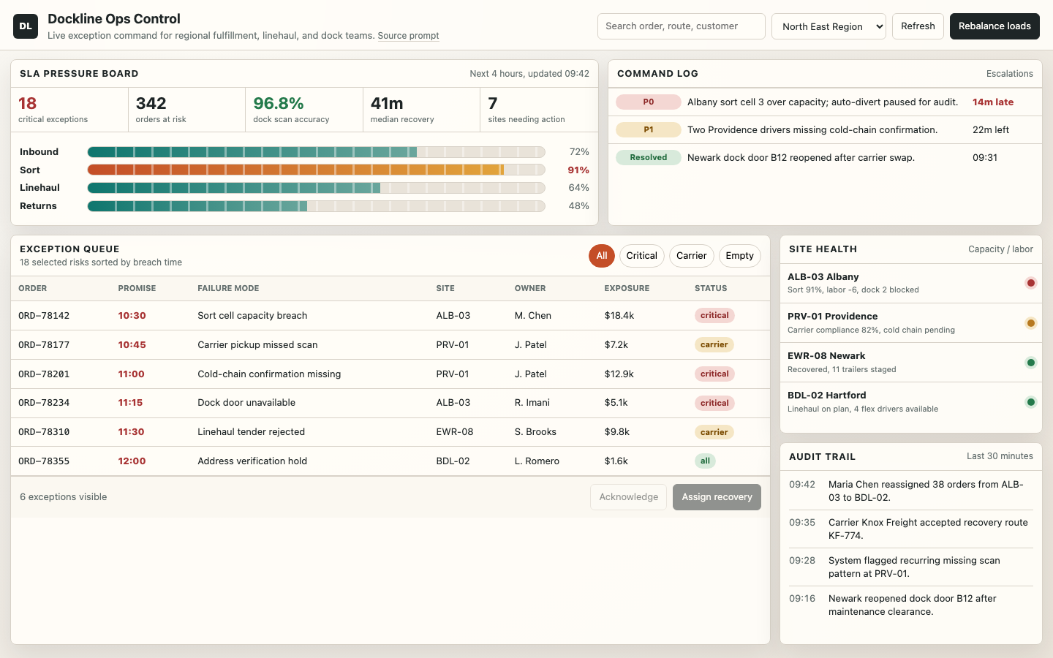Select order ORD-78310 in the queue
Image resolution: width=1053 pixels, height=658 pixels.
[390, 432]
